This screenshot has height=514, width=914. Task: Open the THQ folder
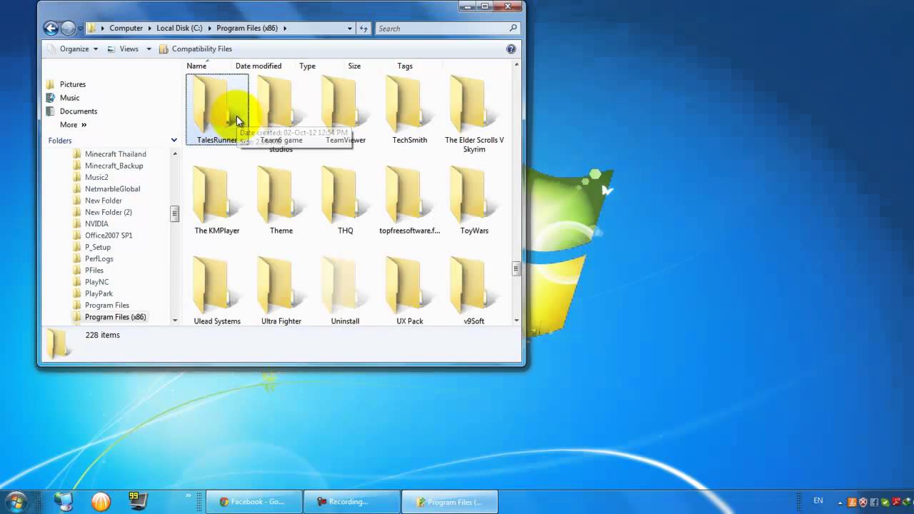pyautogui.click(x=346, y=200)
